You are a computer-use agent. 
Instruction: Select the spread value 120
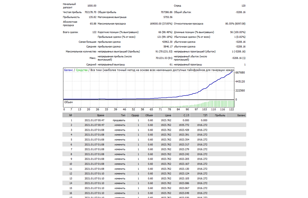pos(243,6)
